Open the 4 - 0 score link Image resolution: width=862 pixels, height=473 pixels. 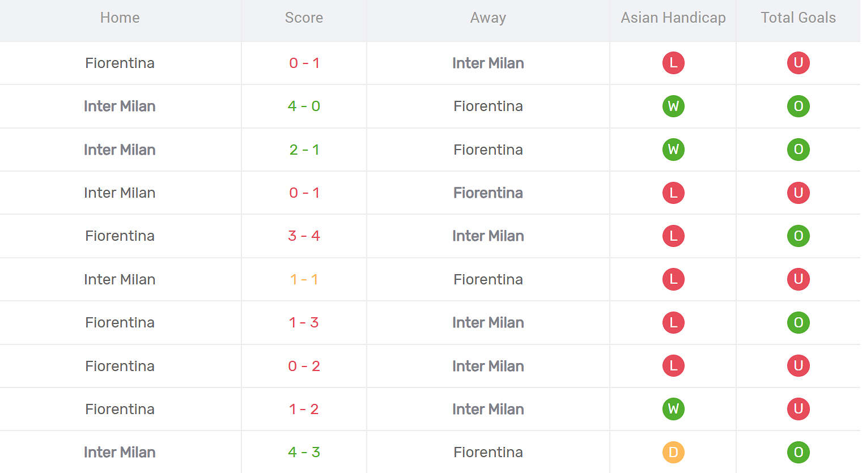pyautogui.click(x=304, y=106)
